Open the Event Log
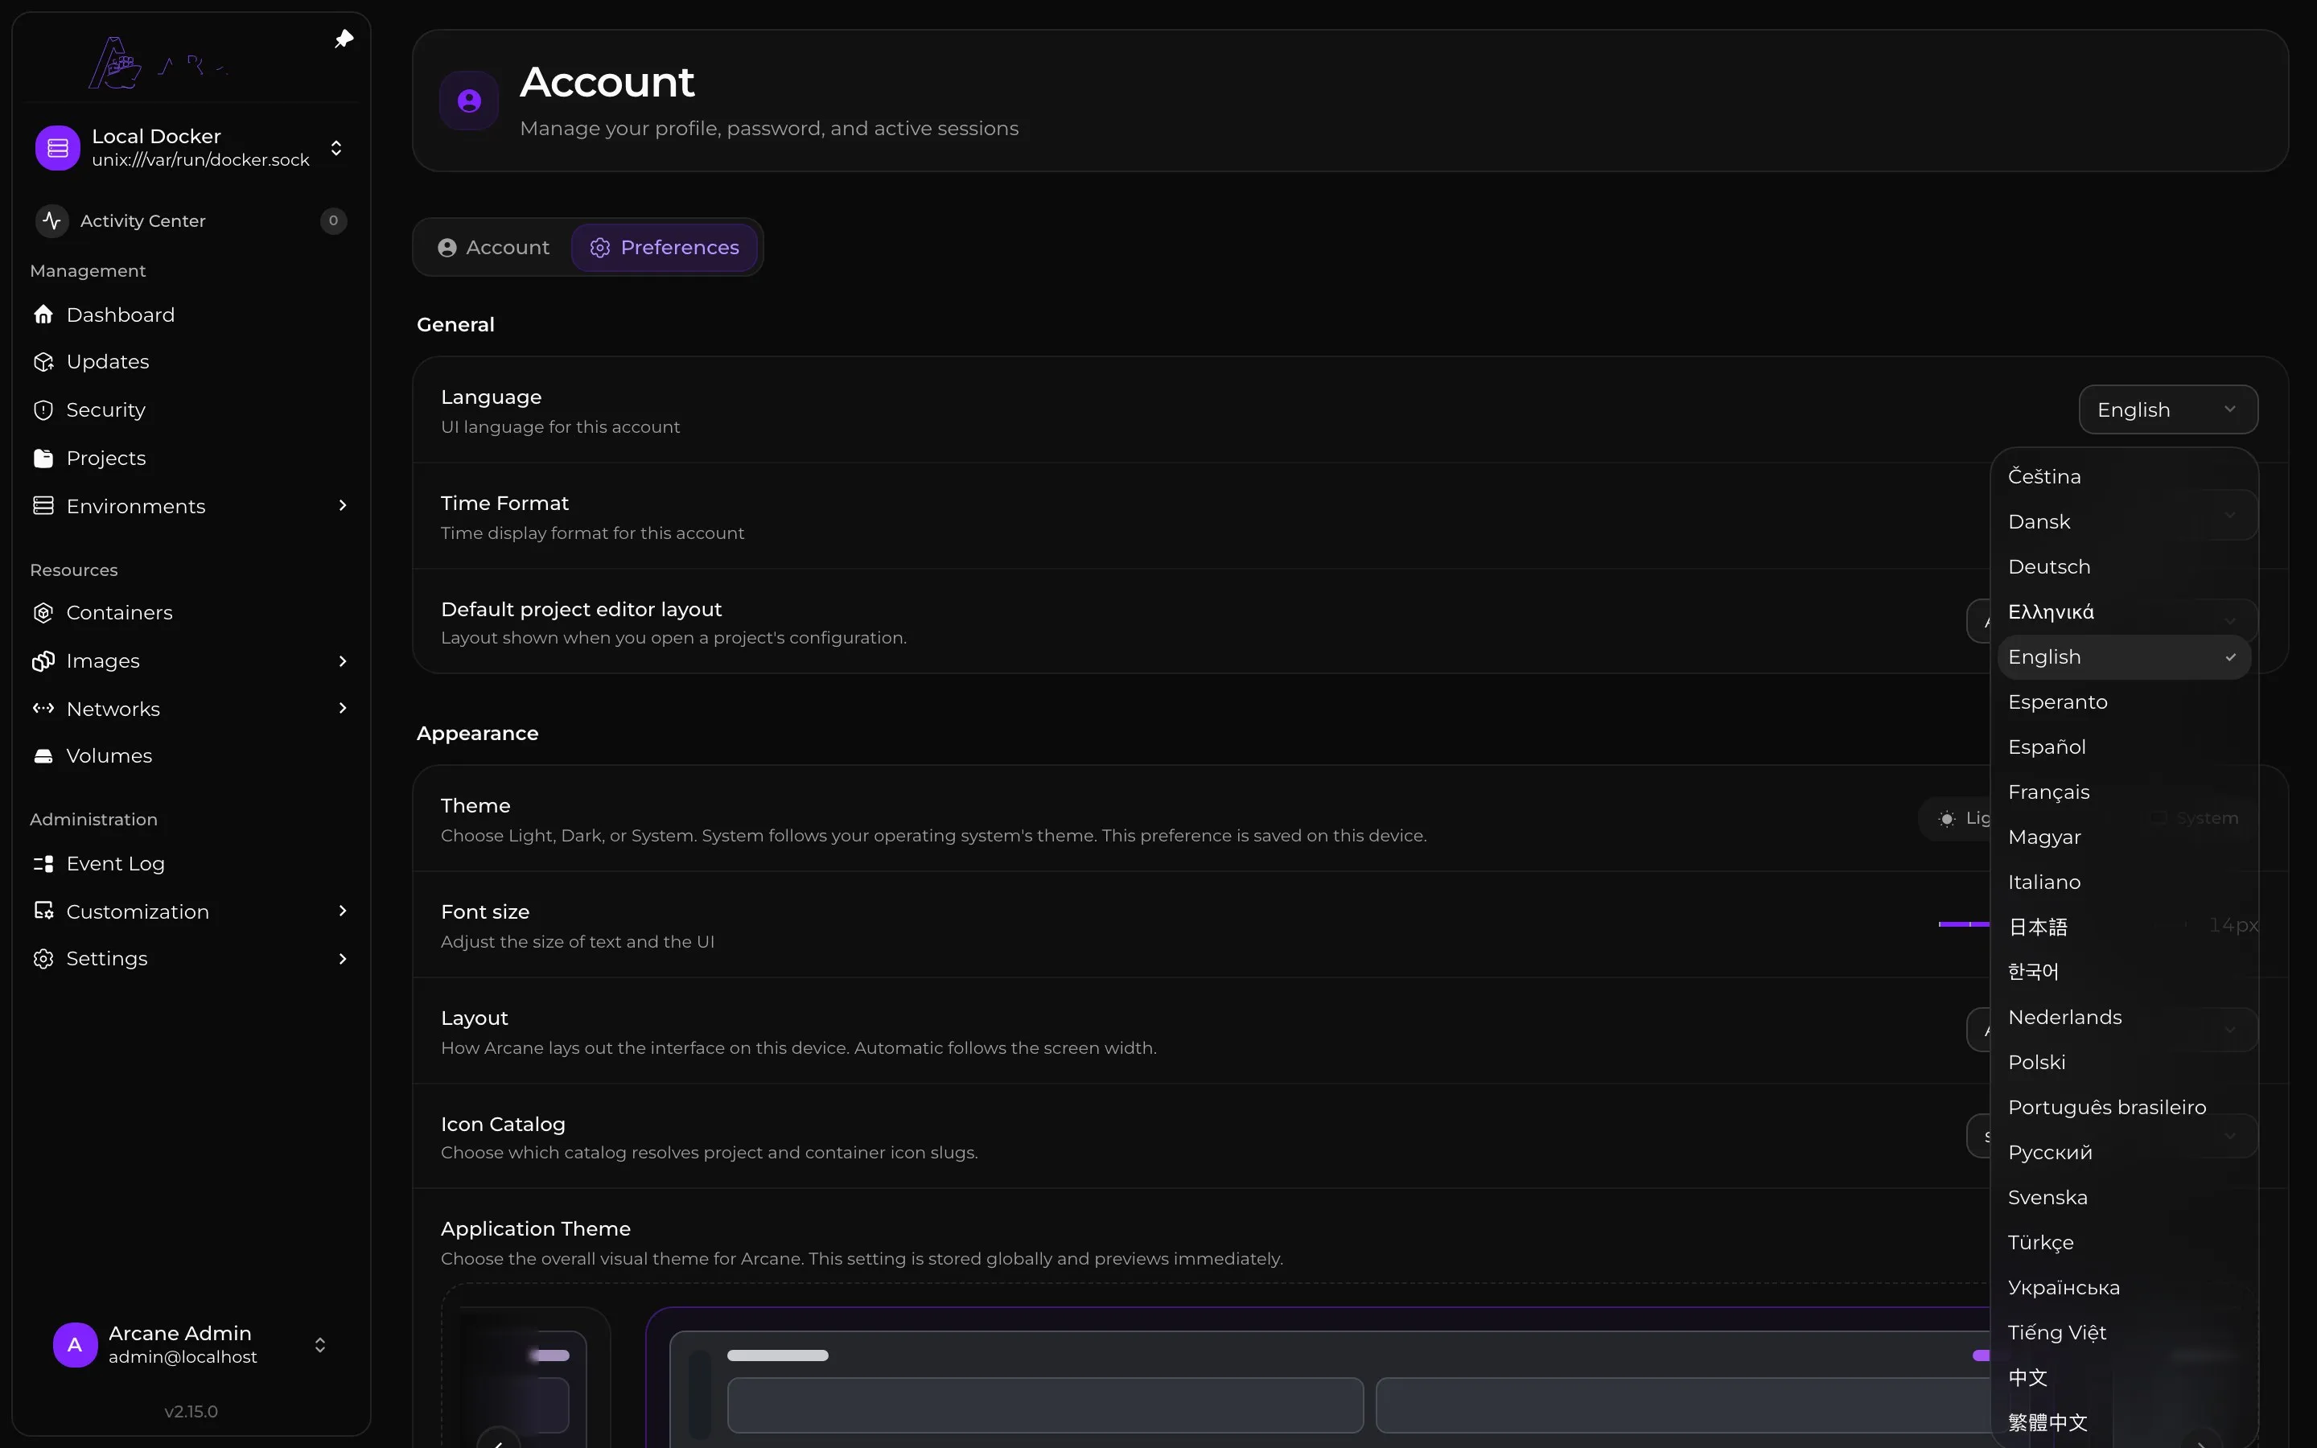This screenshot has height=1448, width=2317. pos(191,864)
